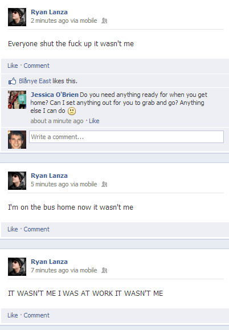Click the friends audience icon on the 2 minutes ago post
The image size is (229, 330).
104,21
